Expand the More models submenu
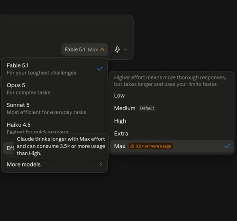 tap(55, 165)
